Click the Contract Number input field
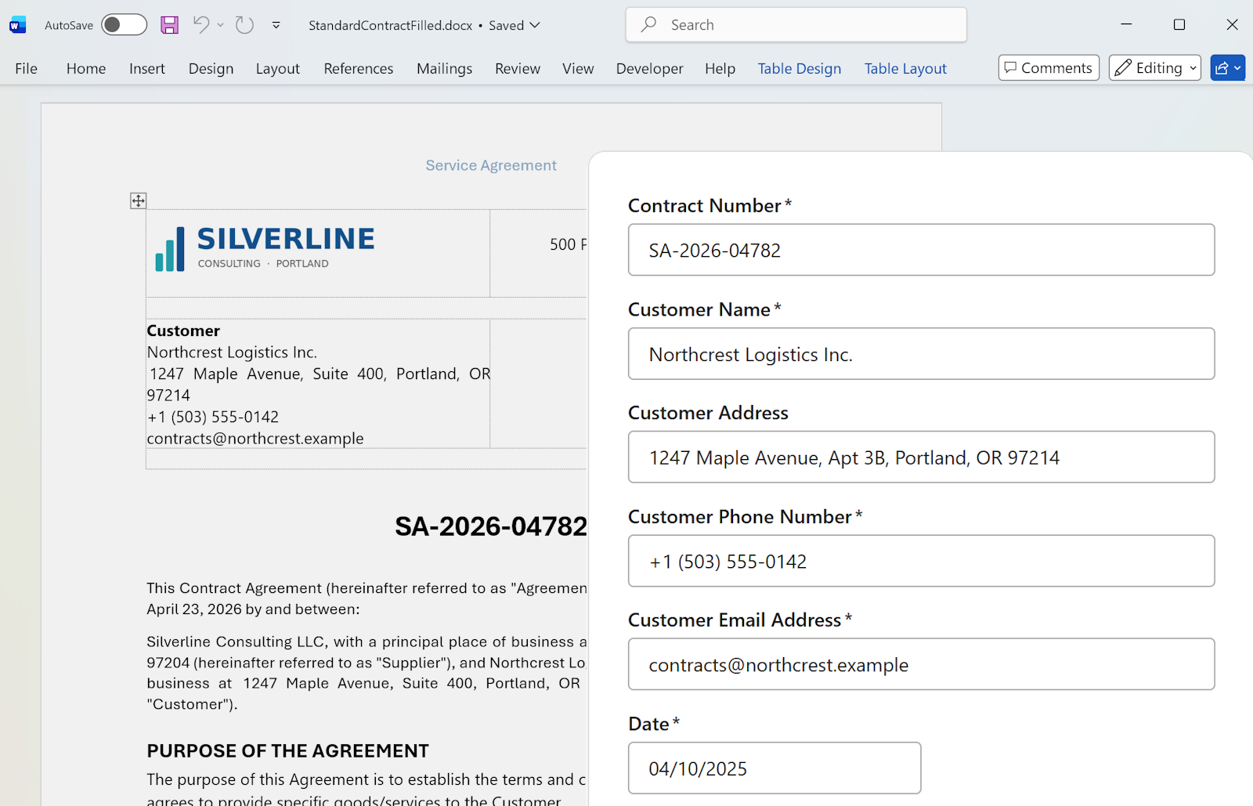Viewport: 1253px width, 806px height. 921,250
